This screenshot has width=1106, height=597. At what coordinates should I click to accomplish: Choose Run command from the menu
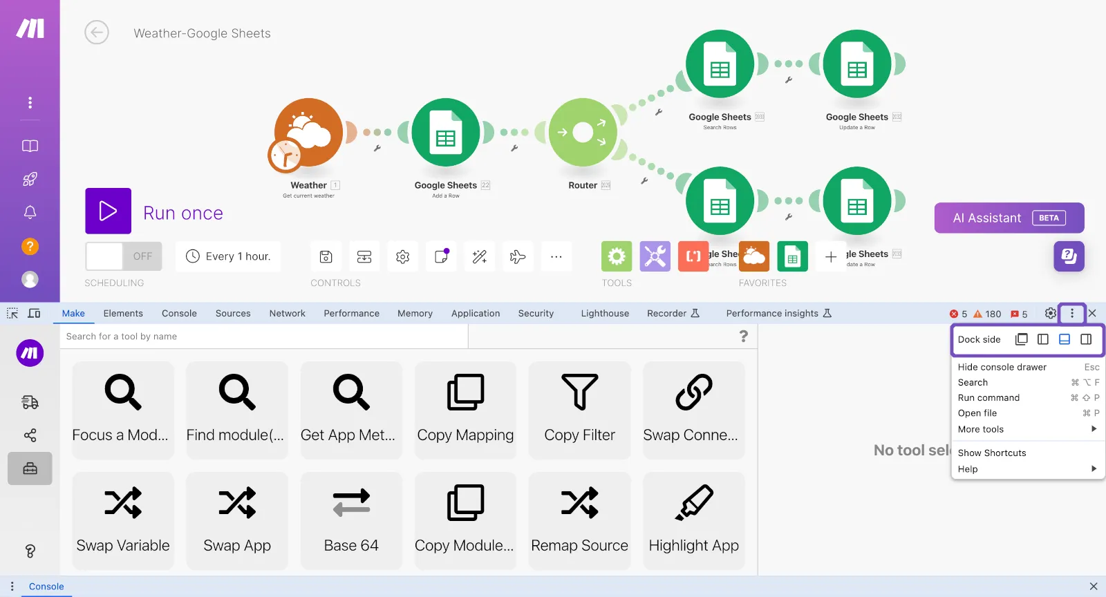(1029, 397)
